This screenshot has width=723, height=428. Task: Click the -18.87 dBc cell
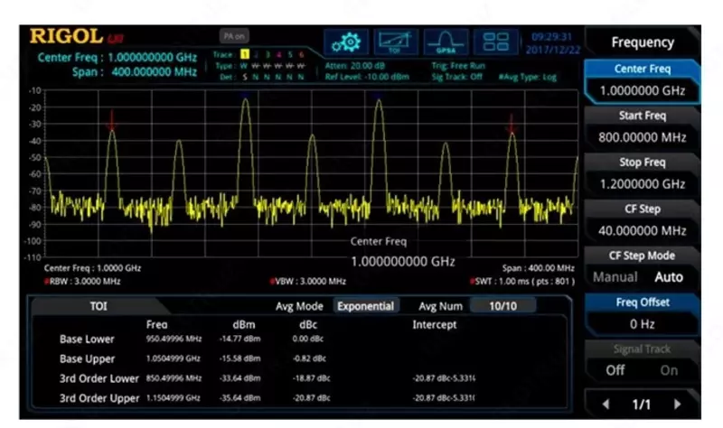311,378
